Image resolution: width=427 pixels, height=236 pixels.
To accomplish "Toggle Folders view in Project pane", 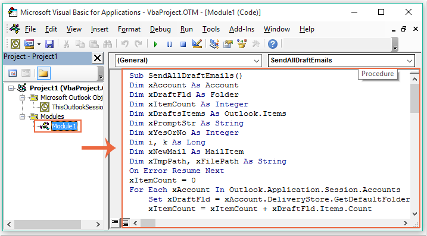I will coord(43,73).
